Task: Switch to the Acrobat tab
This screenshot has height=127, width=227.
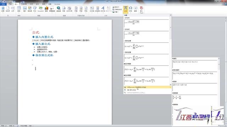Action: [x=57, y=4]
